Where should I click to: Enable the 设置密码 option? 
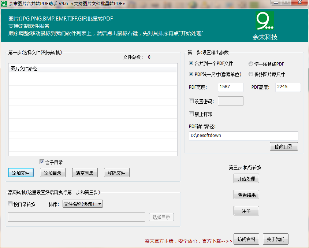pyautogui.click(x=191, y=101)
